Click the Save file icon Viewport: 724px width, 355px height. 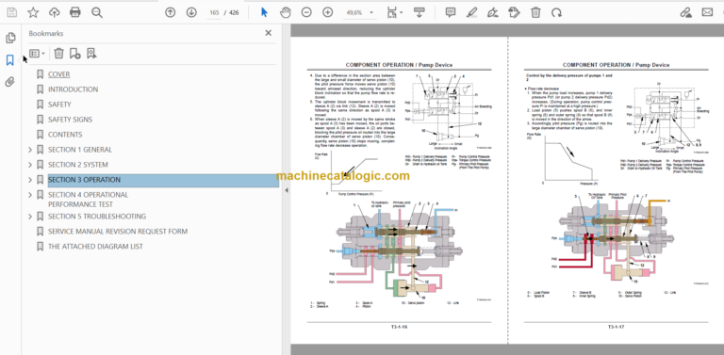point(11,12)
